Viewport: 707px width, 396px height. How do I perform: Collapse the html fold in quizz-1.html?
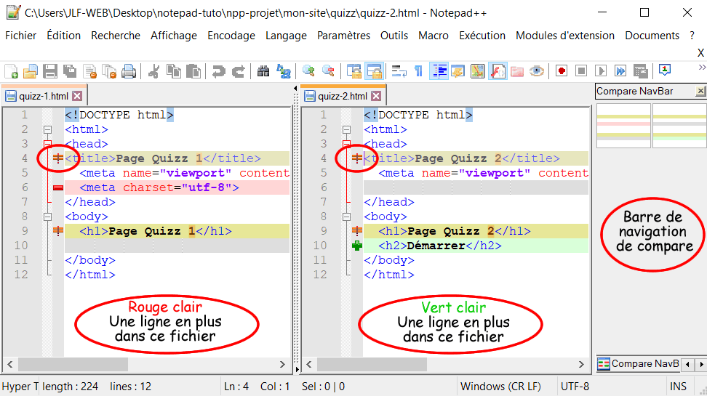tap(47, 130)
